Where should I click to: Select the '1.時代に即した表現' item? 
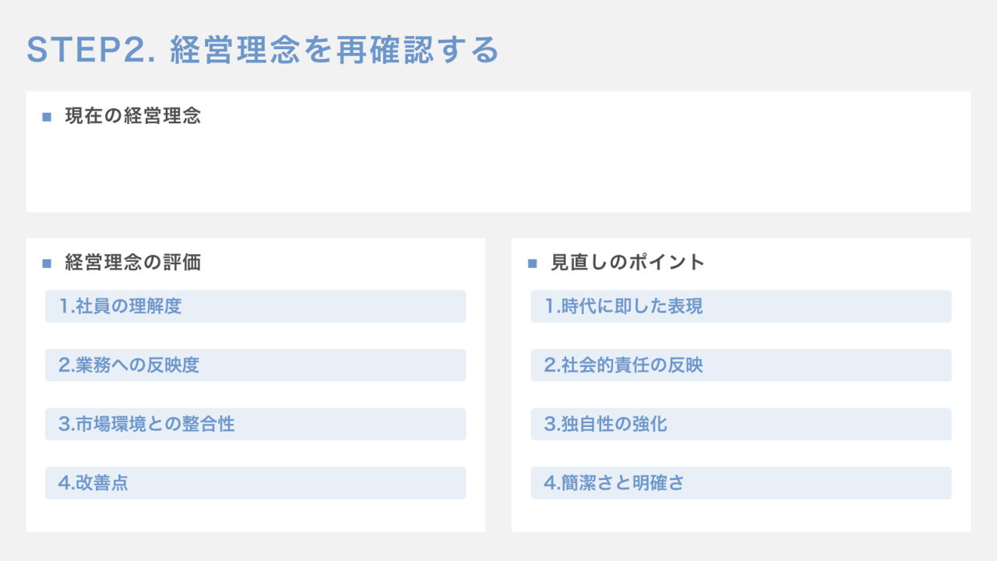point(741,306)
